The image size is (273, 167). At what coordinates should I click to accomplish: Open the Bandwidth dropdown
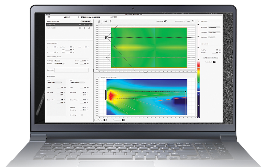214,27
